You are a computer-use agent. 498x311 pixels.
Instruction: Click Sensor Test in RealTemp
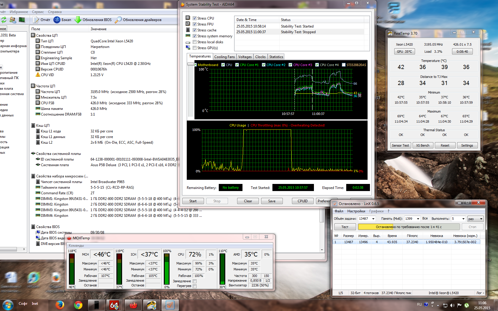point(400,145)
